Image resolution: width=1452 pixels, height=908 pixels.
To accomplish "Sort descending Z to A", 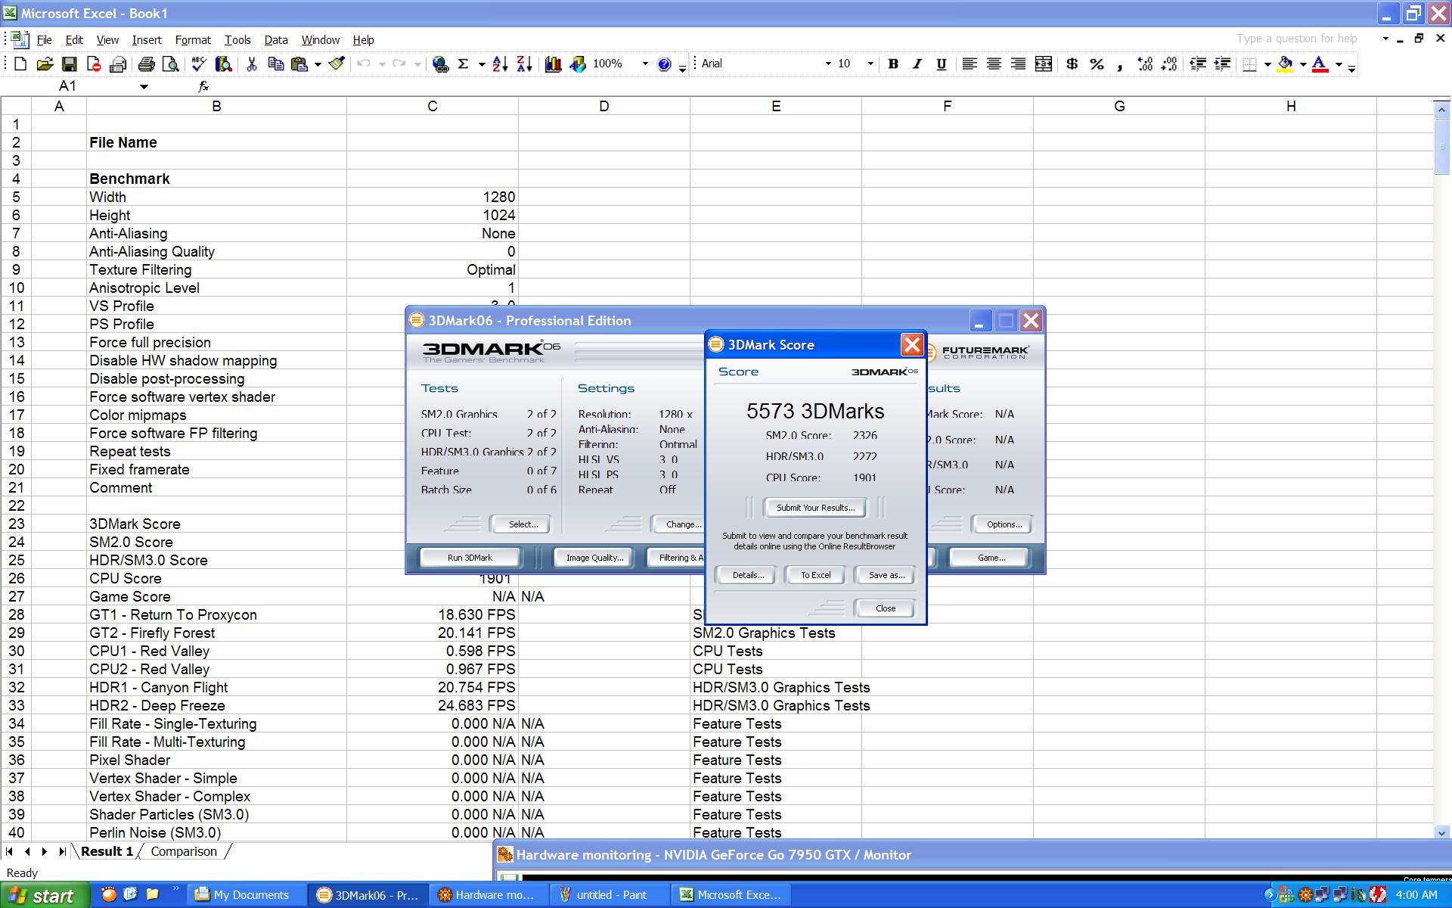I will pyautogui.click(x=524, y=64).
